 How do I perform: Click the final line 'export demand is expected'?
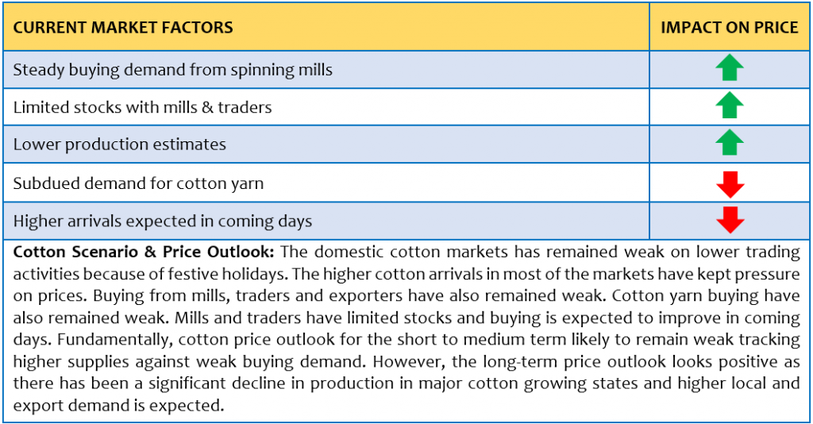pos(119,405)
